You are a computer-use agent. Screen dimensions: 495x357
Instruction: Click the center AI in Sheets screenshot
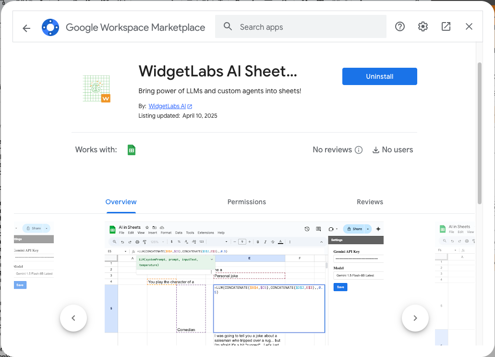(x=244, y=283)
